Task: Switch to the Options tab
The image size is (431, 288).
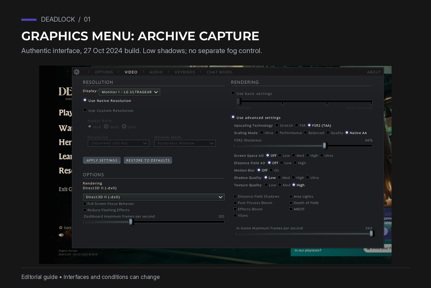Action: [104, 72]
